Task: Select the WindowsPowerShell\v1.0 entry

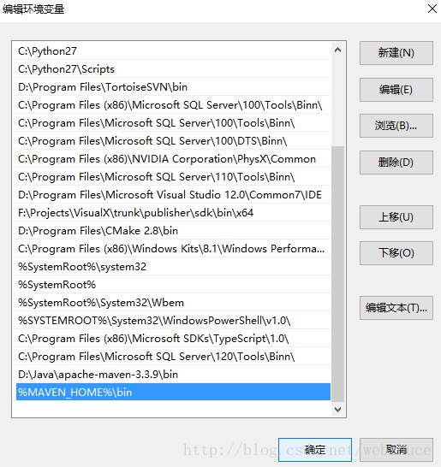Action: coord(172,321)
